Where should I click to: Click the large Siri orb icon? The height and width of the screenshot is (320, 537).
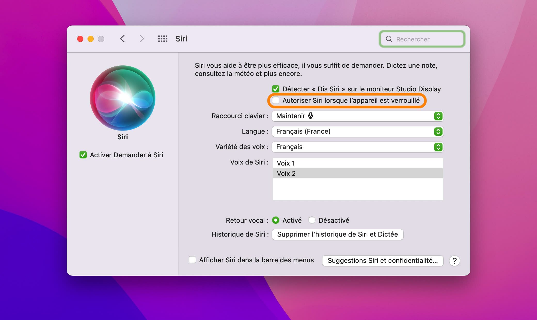coord(123,98)
